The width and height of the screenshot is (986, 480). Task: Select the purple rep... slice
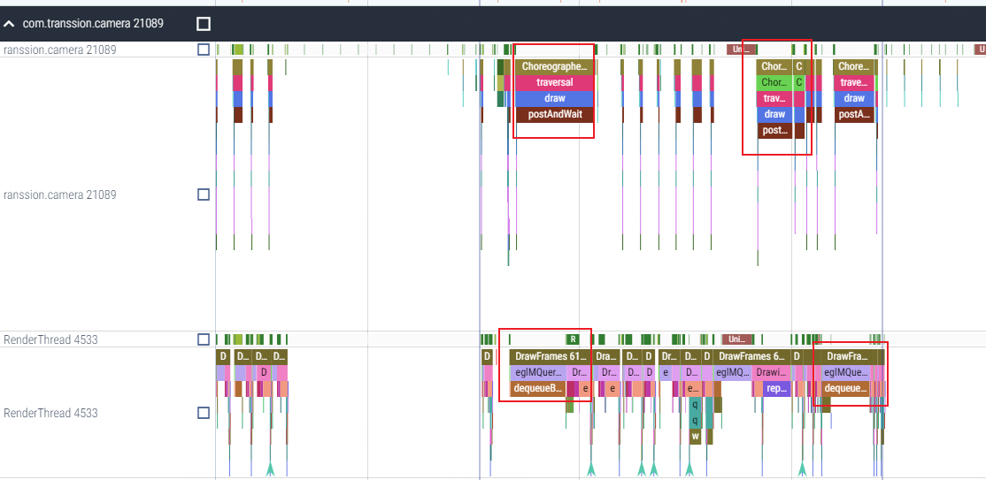pos(776,389)
